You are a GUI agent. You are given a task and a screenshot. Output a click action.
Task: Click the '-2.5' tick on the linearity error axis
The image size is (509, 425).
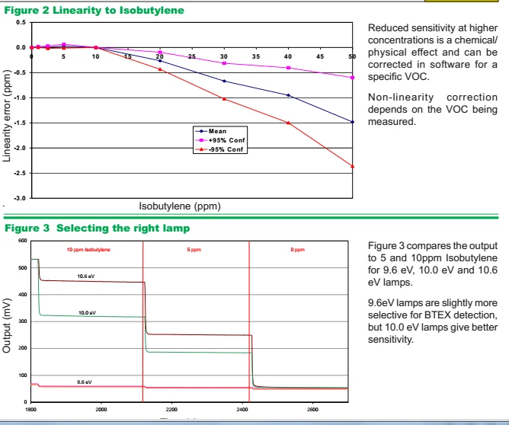tap(20, 173)
